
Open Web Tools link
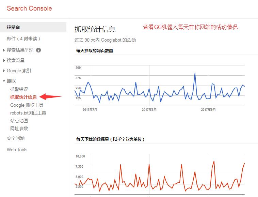[17, 150]
